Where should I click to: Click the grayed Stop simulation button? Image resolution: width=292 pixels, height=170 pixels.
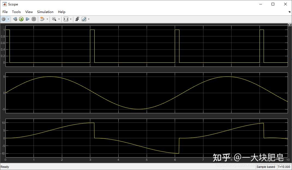tap(34, 19)
